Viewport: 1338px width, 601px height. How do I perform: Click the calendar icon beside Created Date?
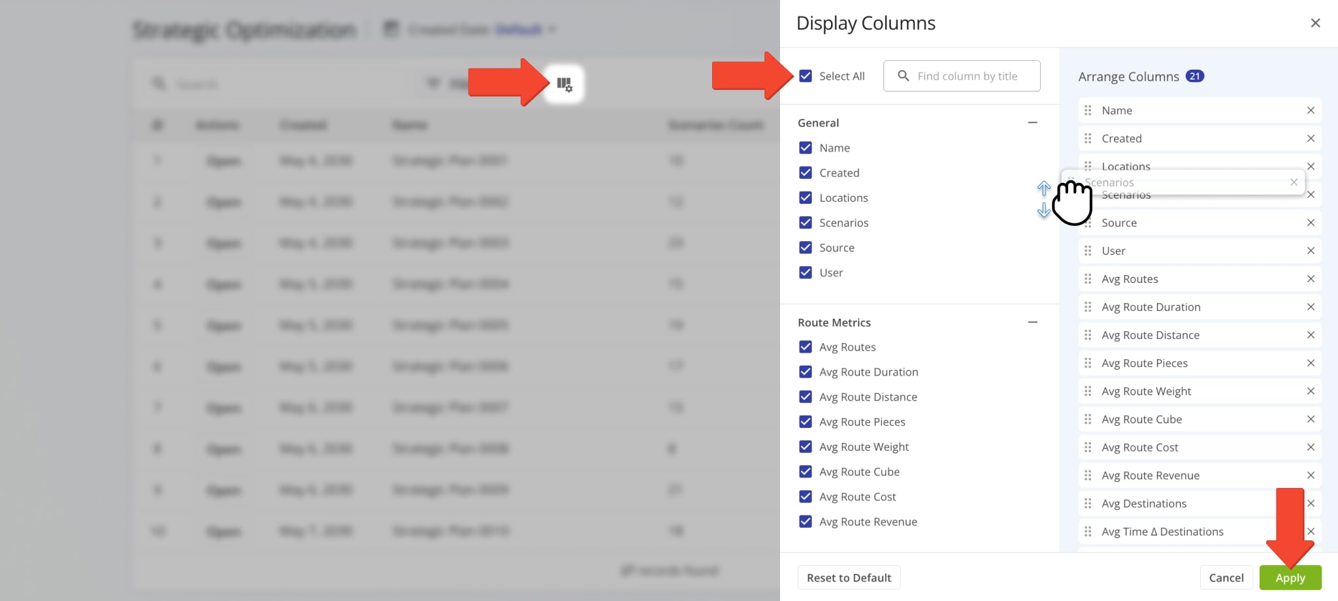(391, 29)
